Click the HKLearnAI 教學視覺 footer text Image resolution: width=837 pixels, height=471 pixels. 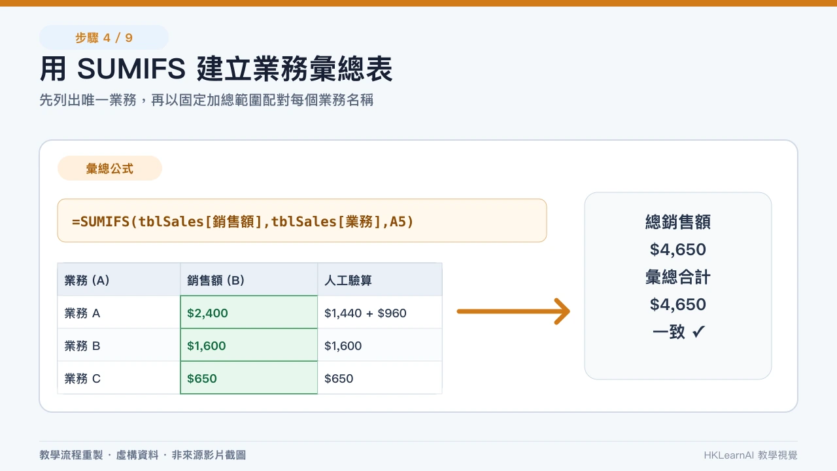pyautogui.click(x=751, y=455)
